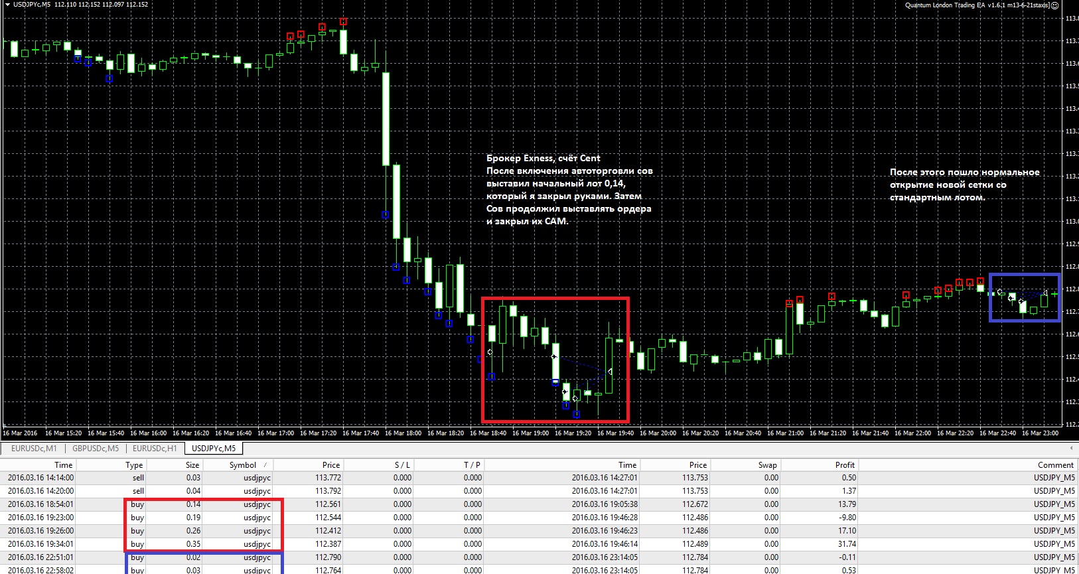Viewport: 1079px width, 574px height.
Task: Click the 1.37 profit value
Action: 849,491
